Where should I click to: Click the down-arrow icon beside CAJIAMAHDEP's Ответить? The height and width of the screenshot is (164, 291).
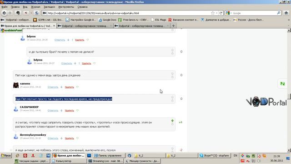click(61, 110)
